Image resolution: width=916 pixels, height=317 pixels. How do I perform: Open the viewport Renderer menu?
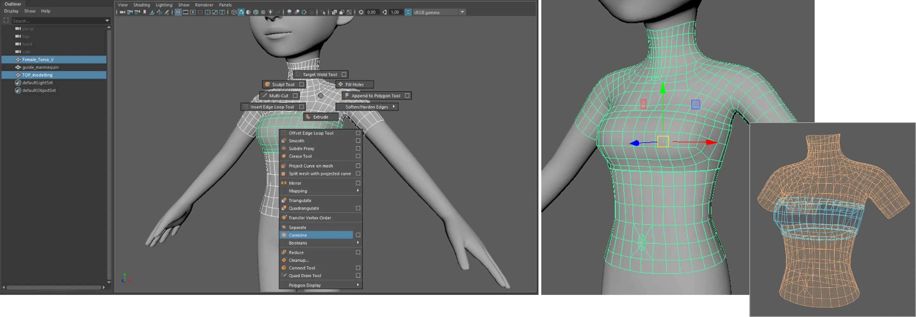204,5
